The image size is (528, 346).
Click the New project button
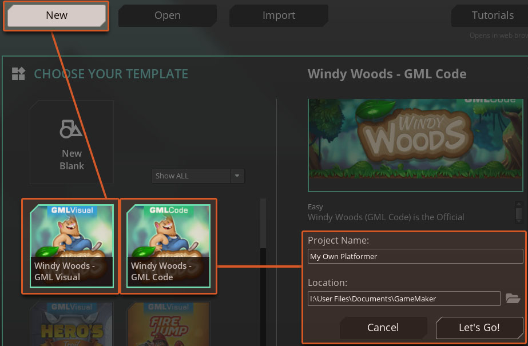click(56, 15)
